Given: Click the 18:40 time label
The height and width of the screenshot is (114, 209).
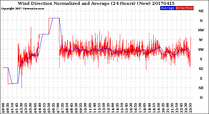Looking at the screenshot, I should (149, 108).
